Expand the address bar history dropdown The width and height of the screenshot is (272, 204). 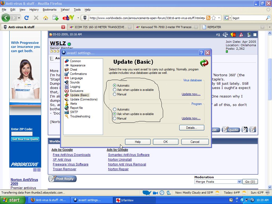tap(219, 18)
